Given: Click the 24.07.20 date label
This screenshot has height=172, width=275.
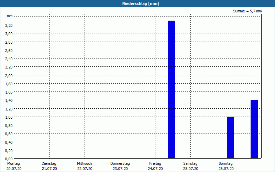Looking at the screenshot, I should pyautogui.click(x=155, y=169).
